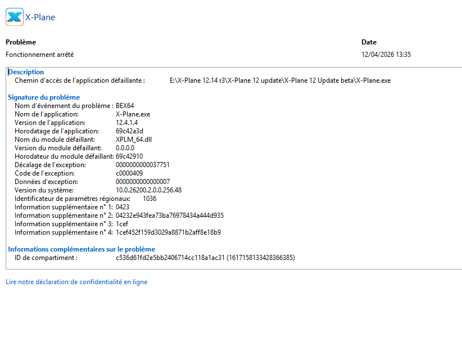The image size is (462, 341).
Task: Click the Version du système label
Action: [44, 190]
